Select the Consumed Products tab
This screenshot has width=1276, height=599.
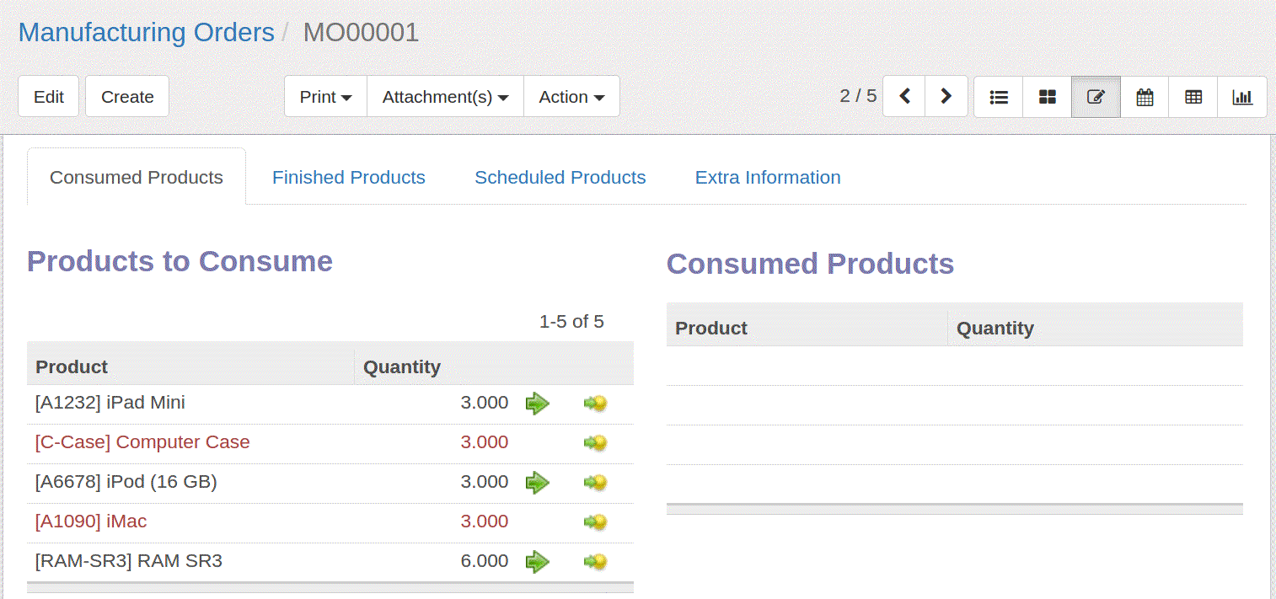point(137,177)
